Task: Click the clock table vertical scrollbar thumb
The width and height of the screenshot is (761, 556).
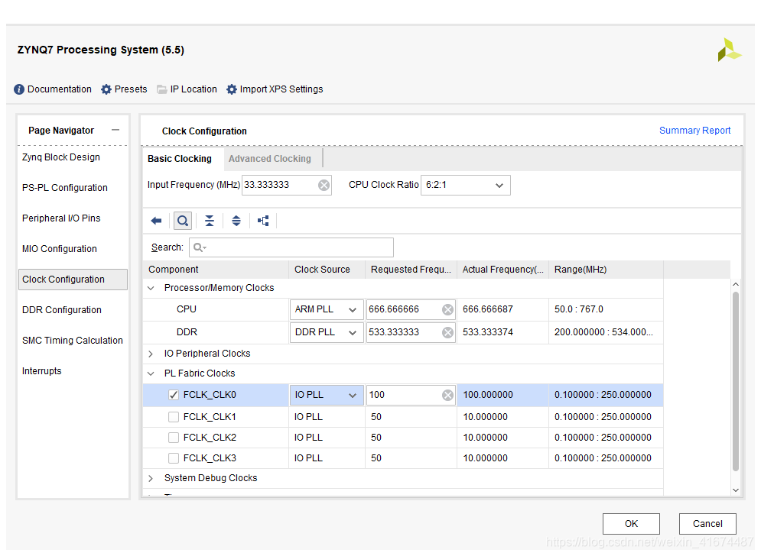Action: pos(735,382)
